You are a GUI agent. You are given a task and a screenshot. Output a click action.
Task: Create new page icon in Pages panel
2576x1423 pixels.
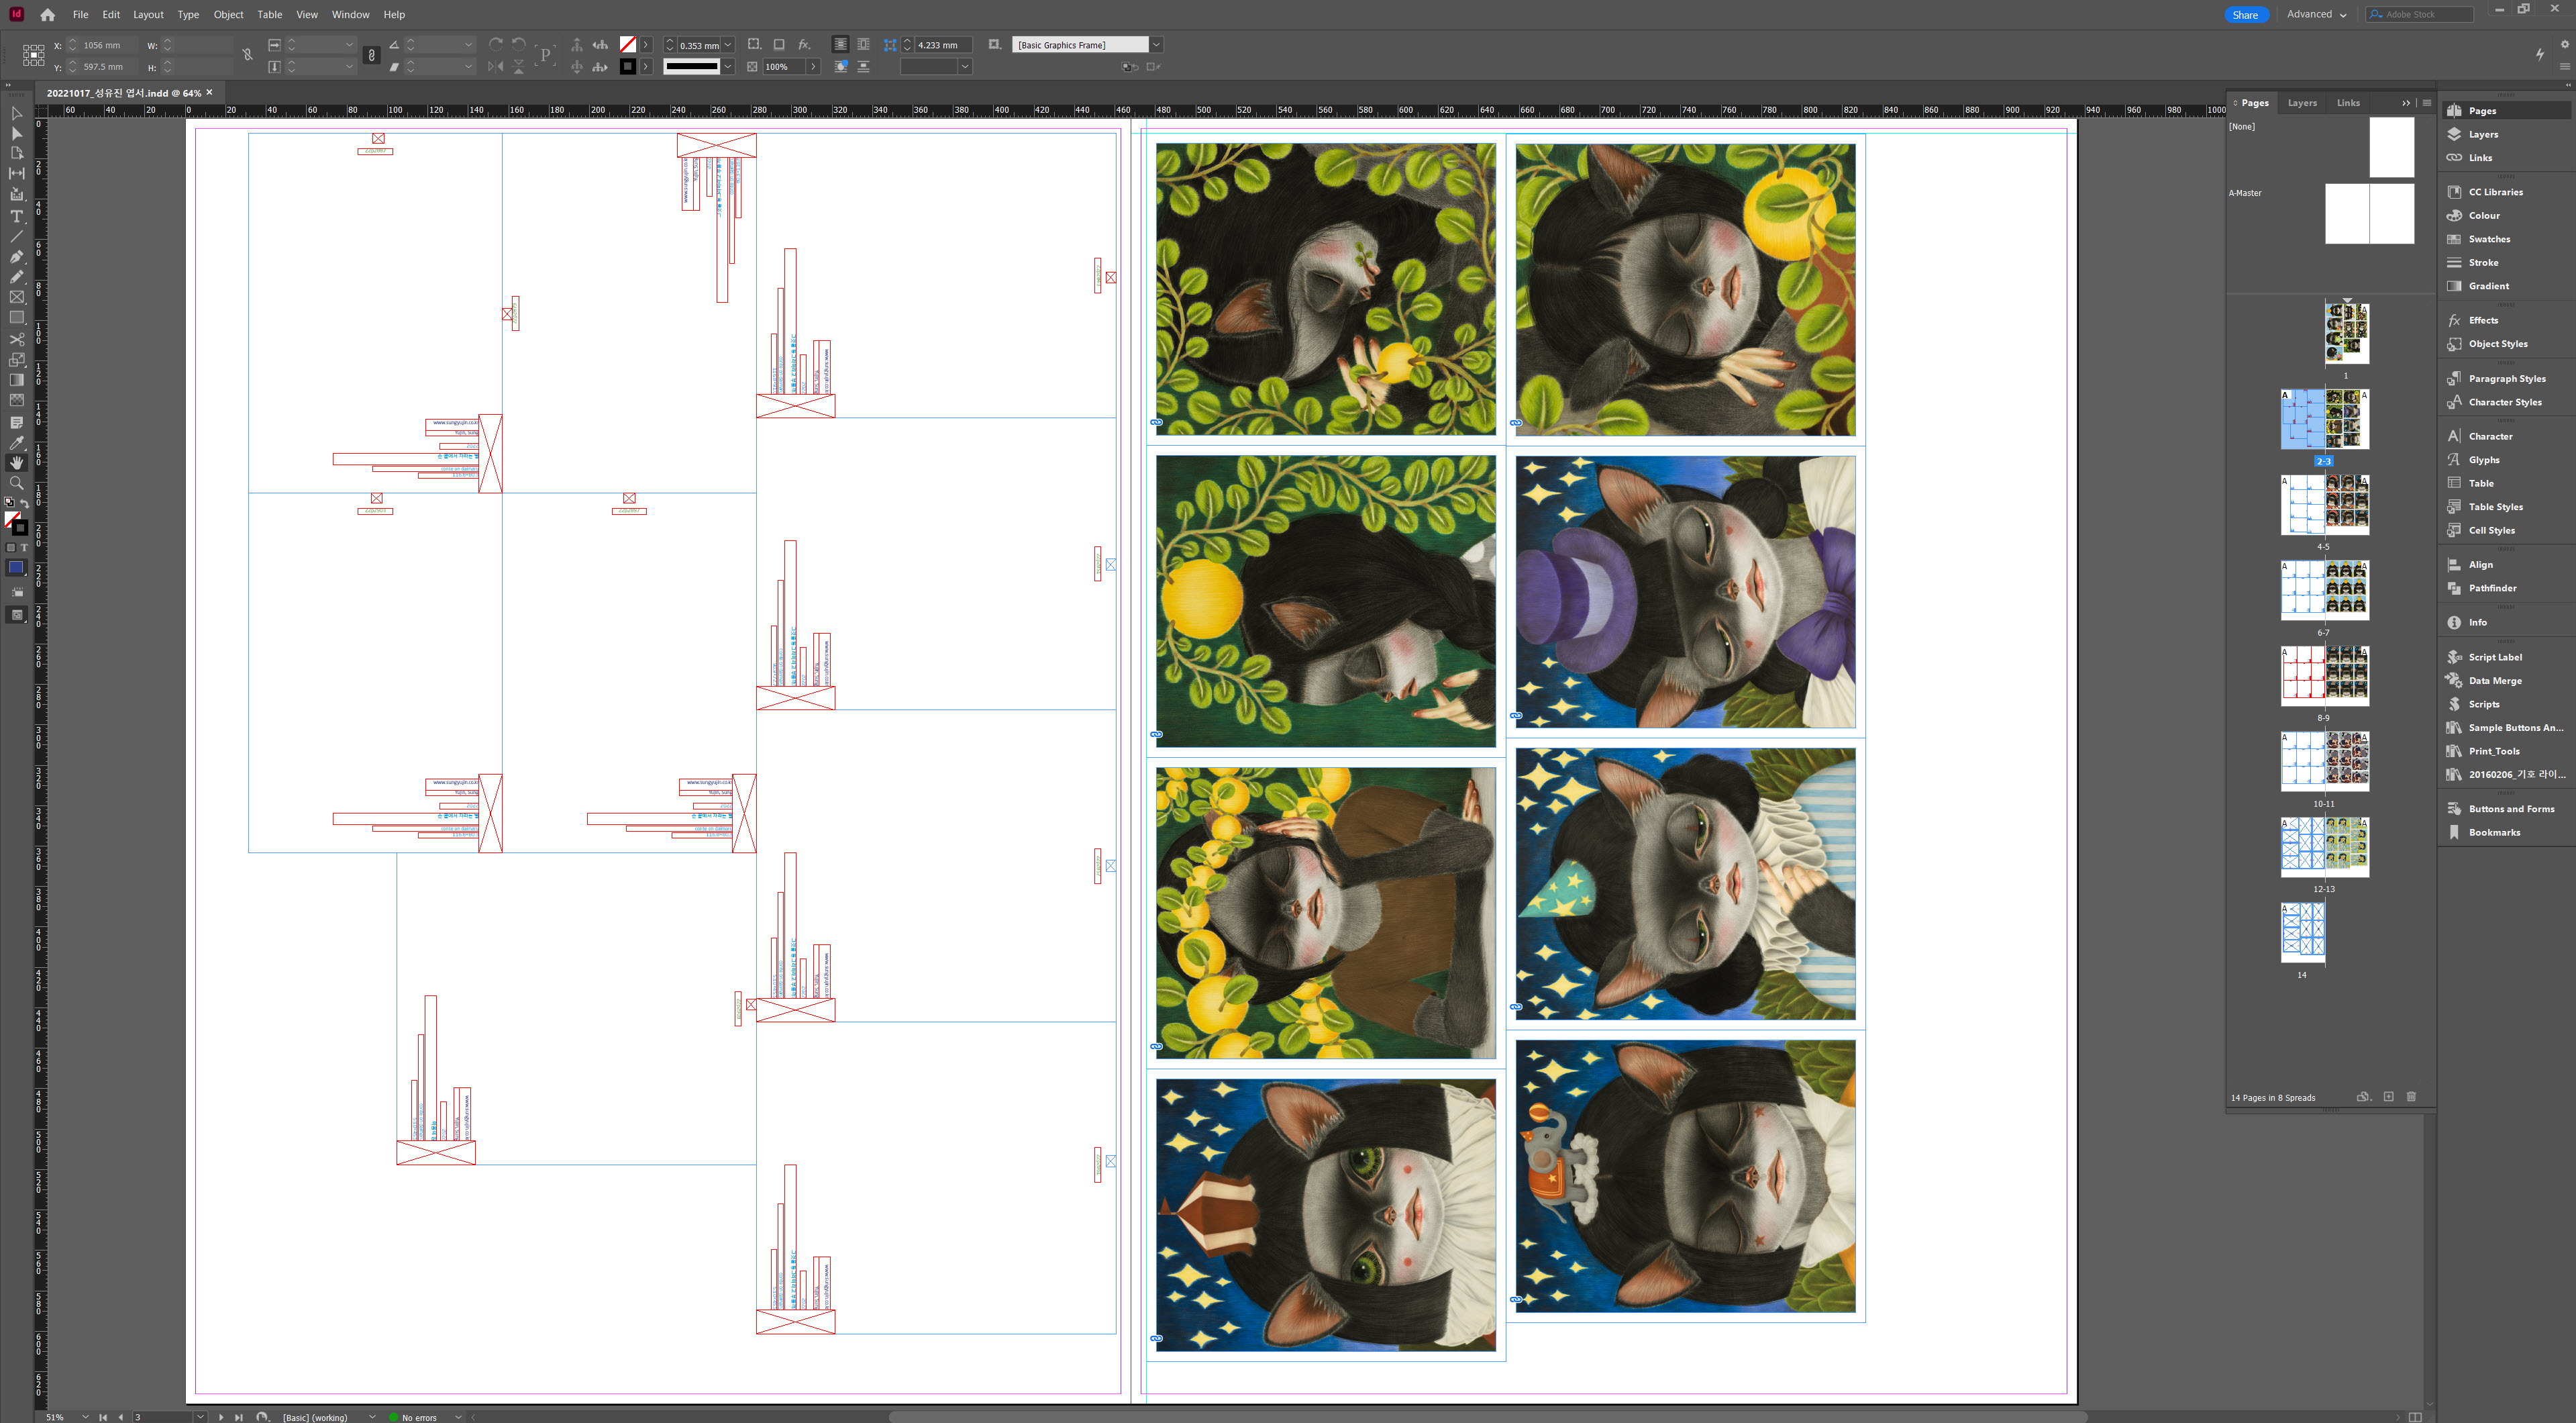pyautogui.click(x=2388, y=1096)
